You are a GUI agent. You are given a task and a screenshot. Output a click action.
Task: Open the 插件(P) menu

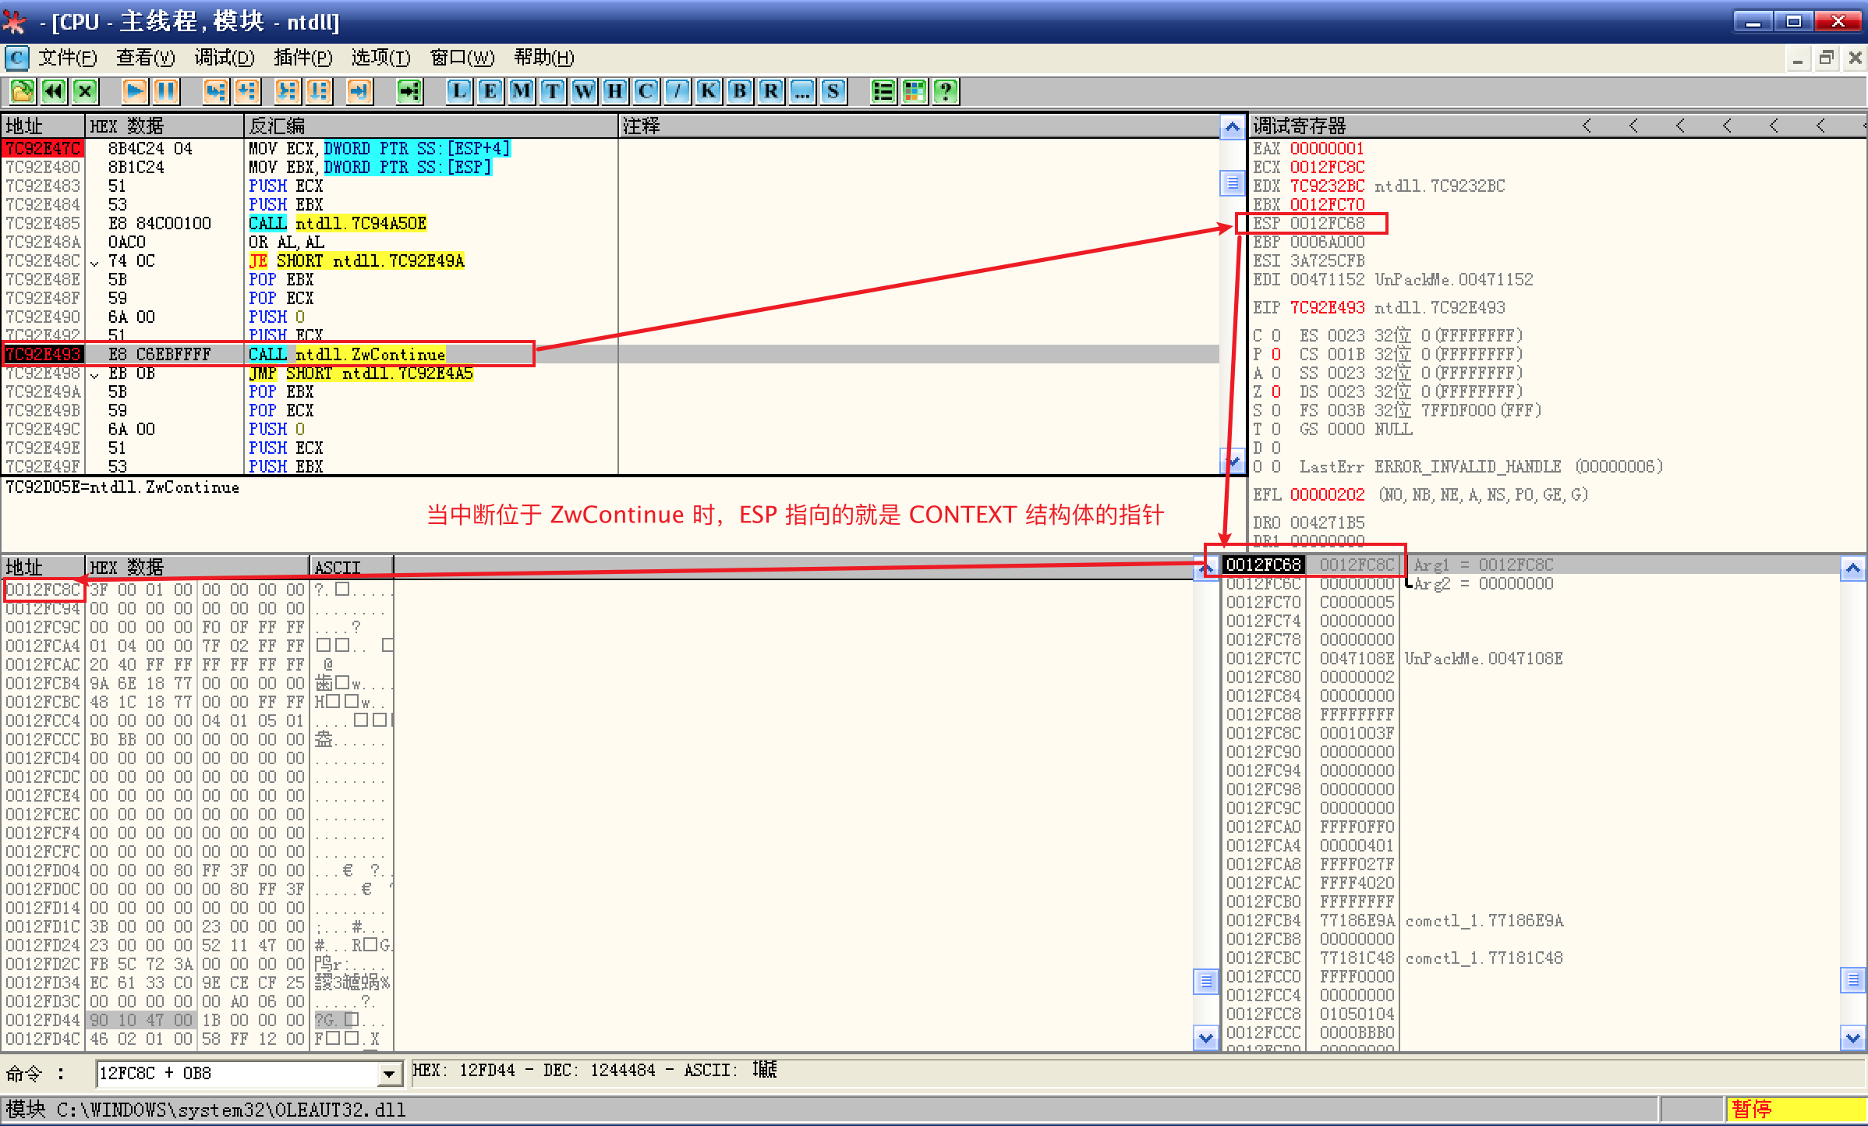303,58
